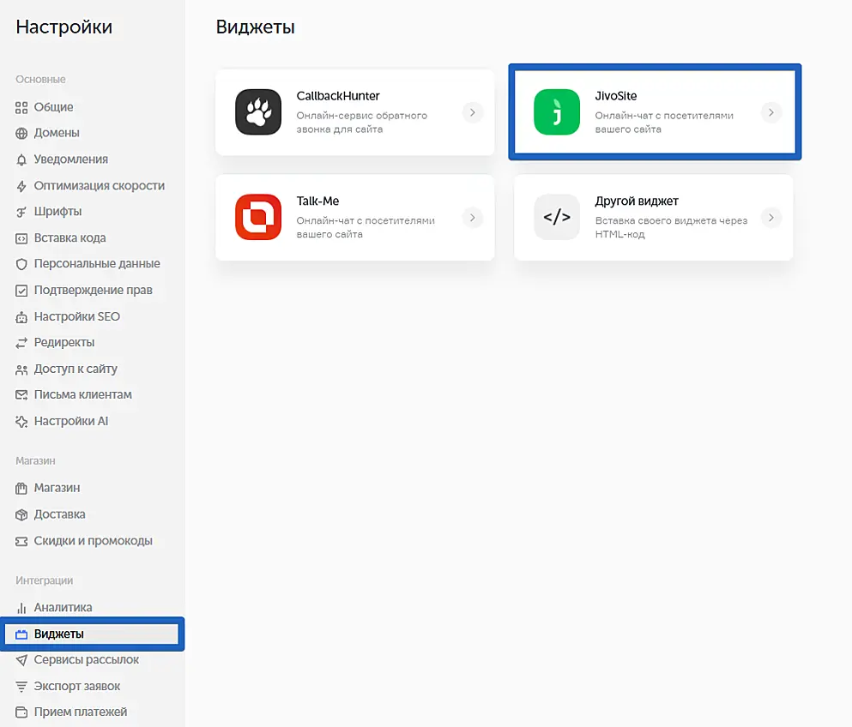Click the red Talk-Me logo icon

258,217
